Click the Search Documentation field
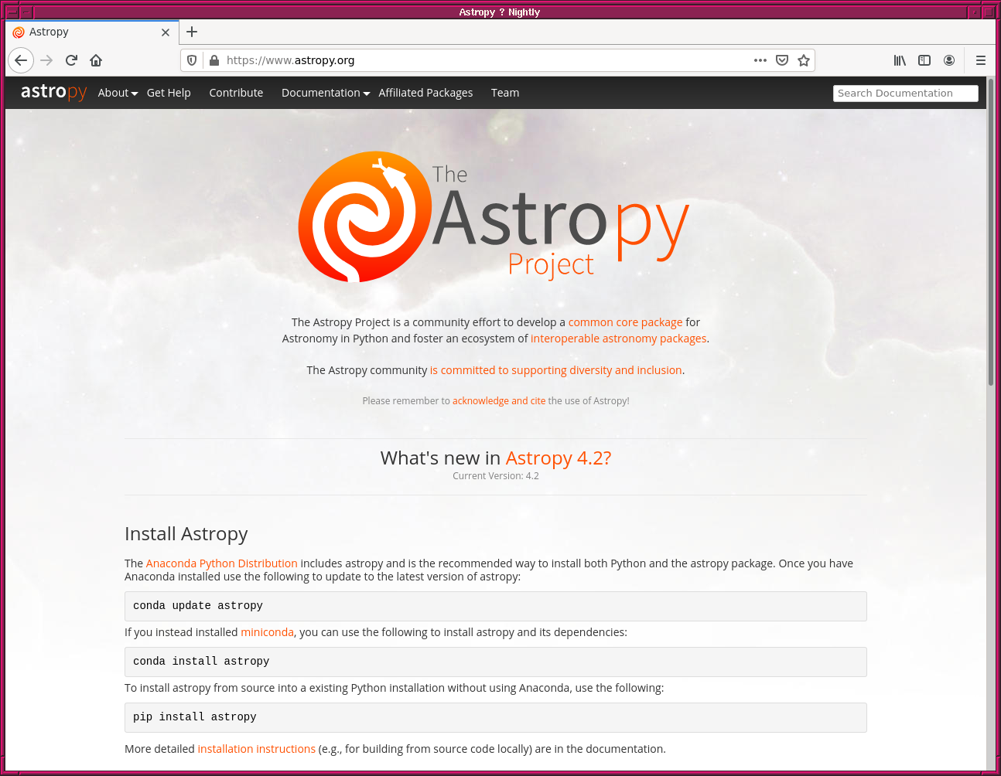This screenshot has width=1001, height=776. pyautogui.click(x=905, y=94)
